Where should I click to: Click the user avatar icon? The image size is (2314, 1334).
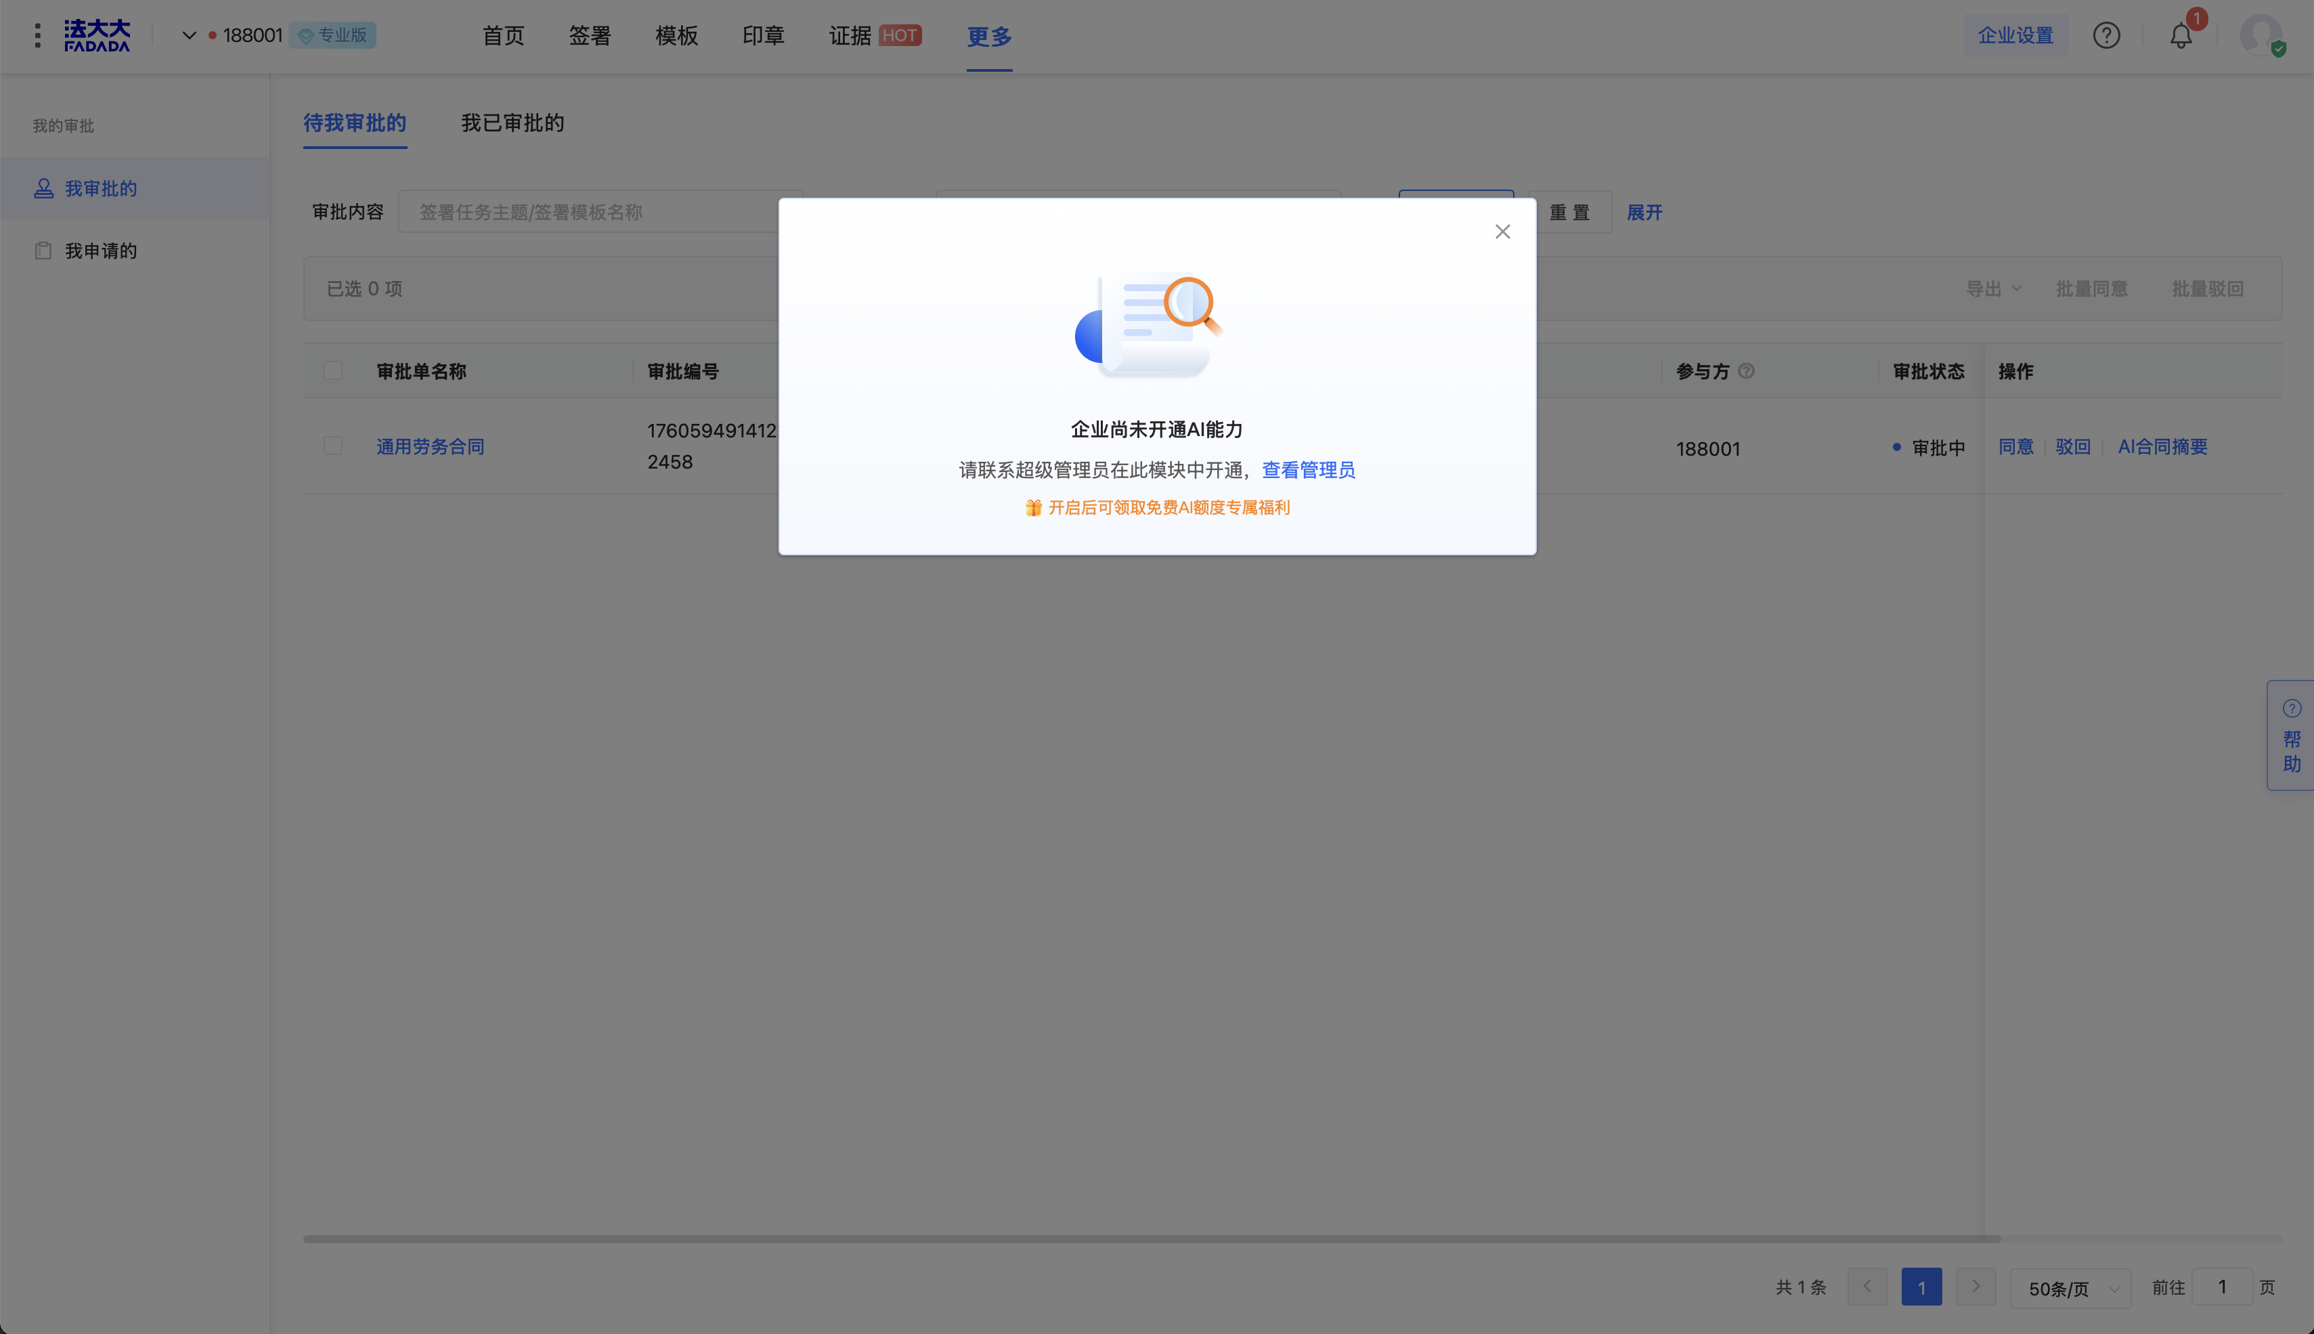tap(2260, 36)
